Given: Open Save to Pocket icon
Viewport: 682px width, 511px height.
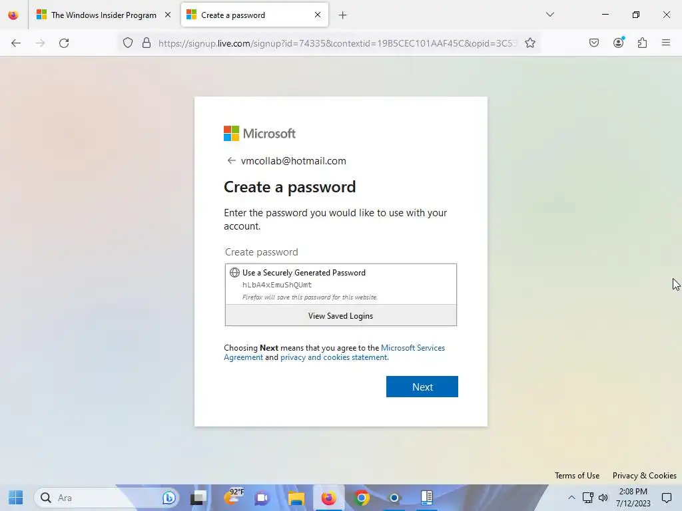Looking at the screenshot, I should click(593, 43).
